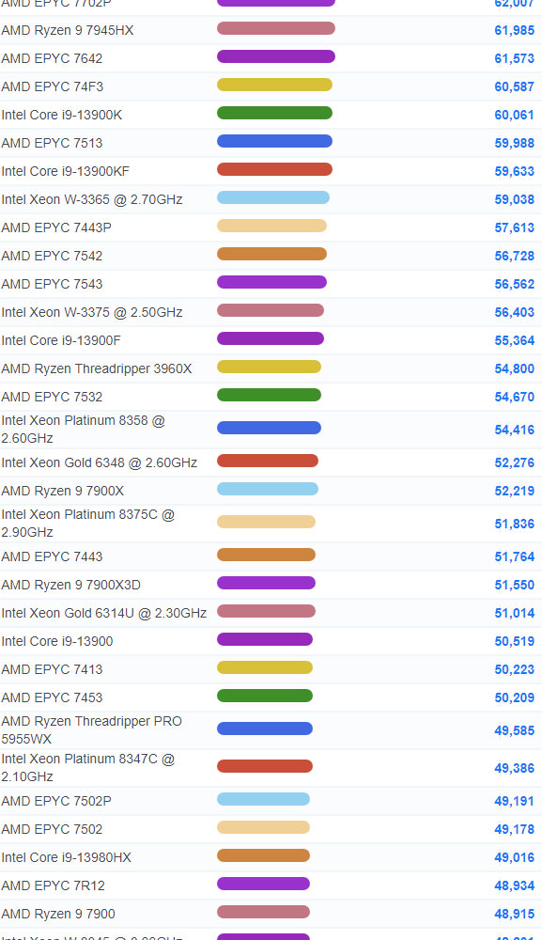
Task: Click the yellow bar for AMD EPYC 7413
Action: 265,667
